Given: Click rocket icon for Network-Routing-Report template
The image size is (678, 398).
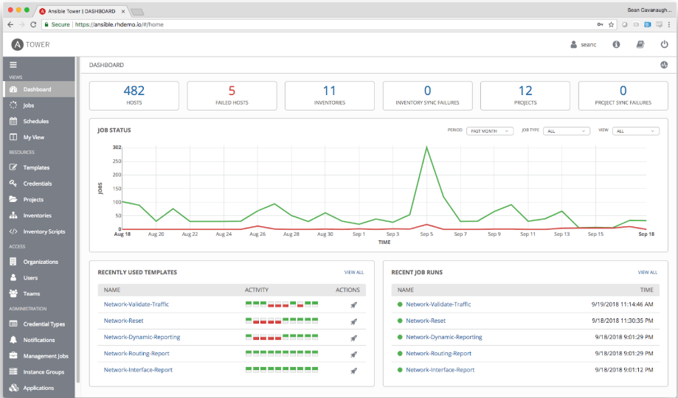Looking at the screenshot, I should (x=354, y=354).
